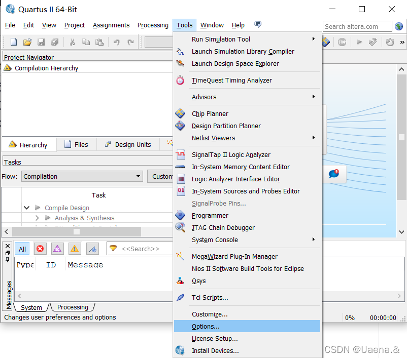Viewport: 407px width, 358px height.
Task: Click the Save toolbar icon
Action: click(41, 42)
